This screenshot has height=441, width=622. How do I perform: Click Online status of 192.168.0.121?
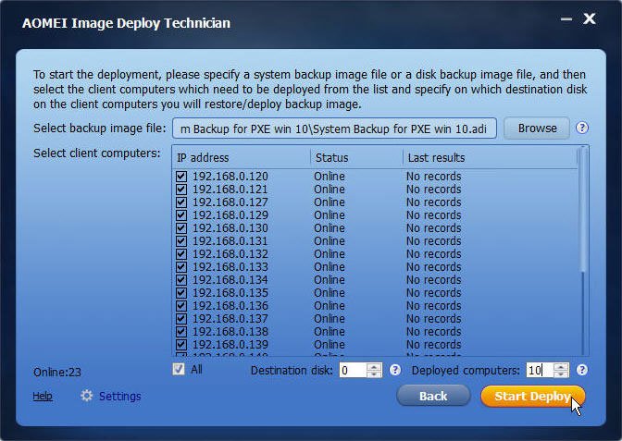pyautogui.click(x=330, y=190)
